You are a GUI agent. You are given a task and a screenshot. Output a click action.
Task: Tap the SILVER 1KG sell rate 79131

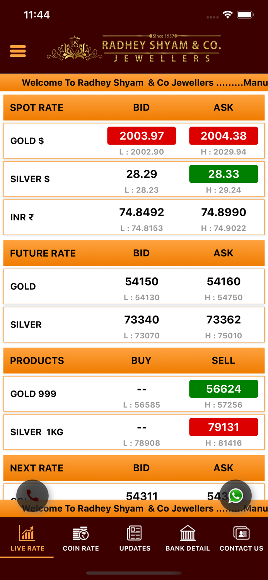[x=224, y=427]
